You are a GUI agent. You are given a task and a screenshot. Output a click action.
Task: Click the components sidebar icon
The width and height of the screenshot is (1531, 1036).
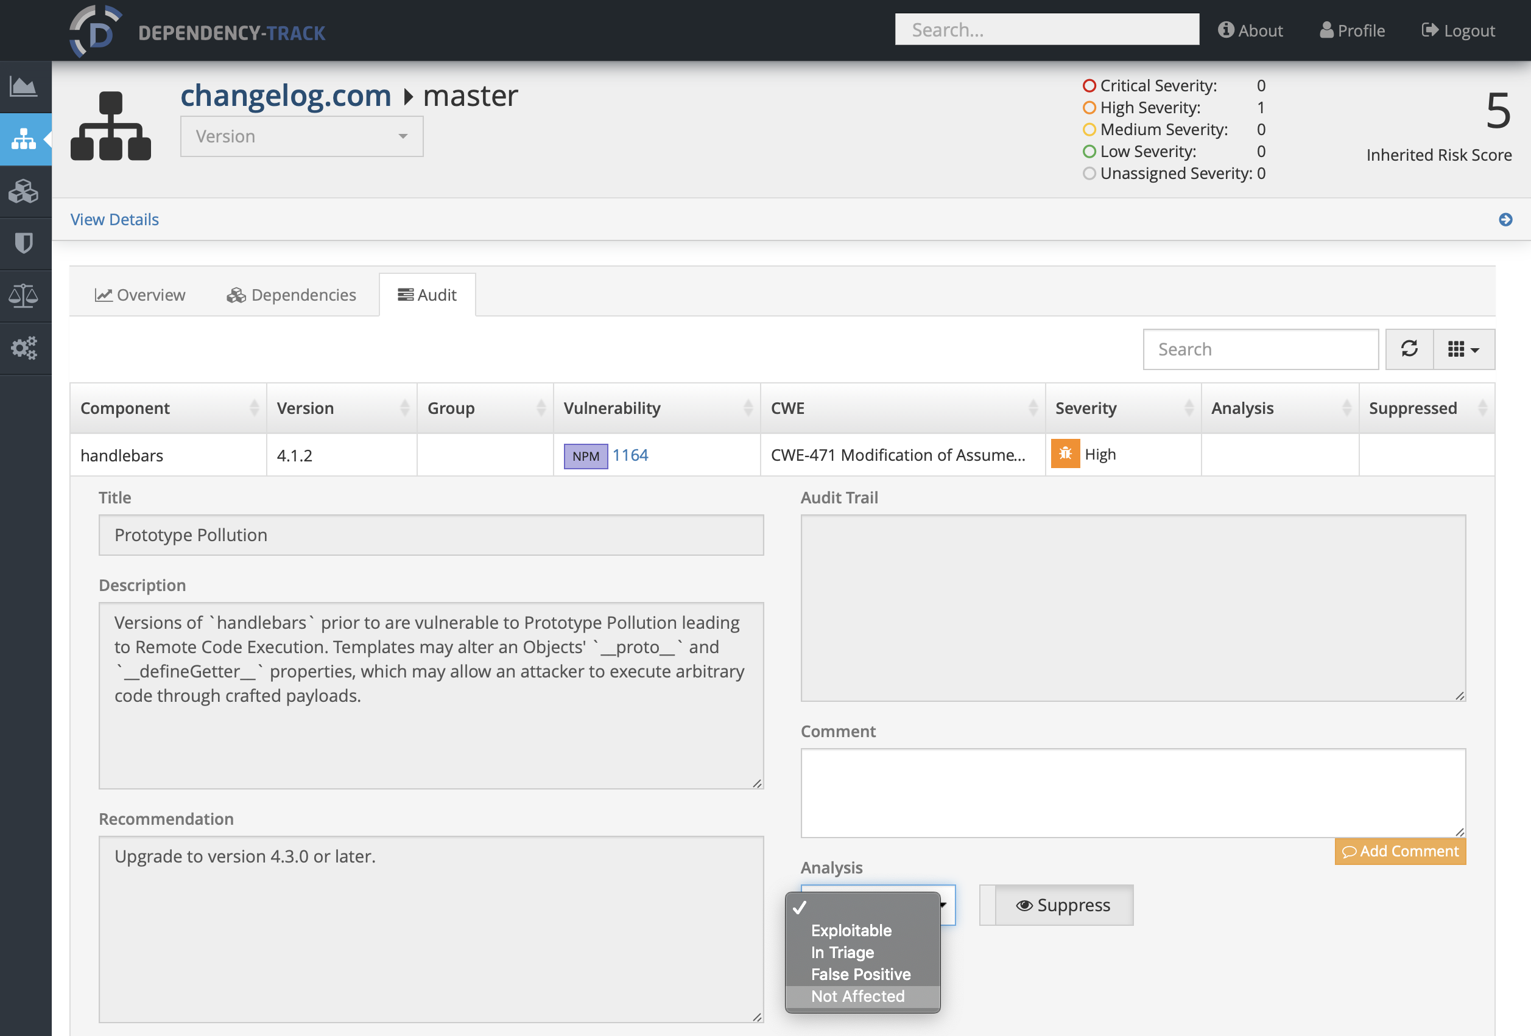[x=26, y=189]
